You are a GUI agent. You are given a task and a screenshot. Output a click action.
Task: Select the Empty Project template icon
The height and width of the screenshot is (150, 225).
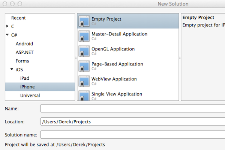(84, 21)
